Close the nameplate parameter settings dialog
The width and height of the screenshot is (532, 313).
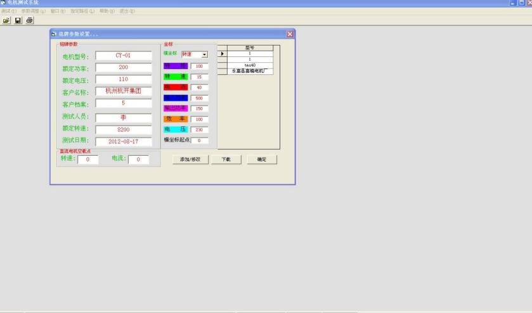click(290, 34)
